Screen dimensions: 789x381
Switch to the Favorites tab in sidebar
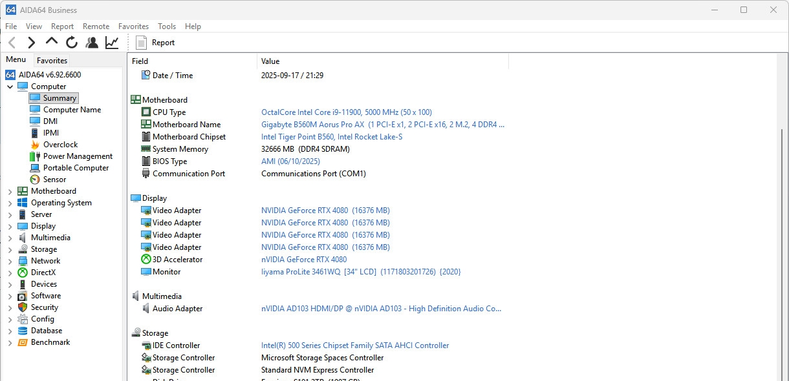pos(52,60)
